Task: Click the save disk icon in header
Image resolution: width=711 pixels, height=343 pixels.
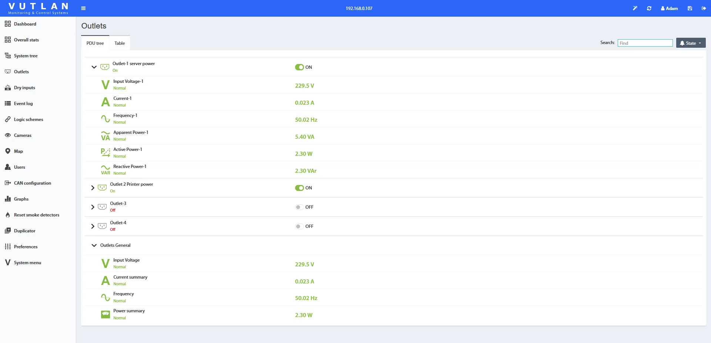Action: click(x=690, y=8)
